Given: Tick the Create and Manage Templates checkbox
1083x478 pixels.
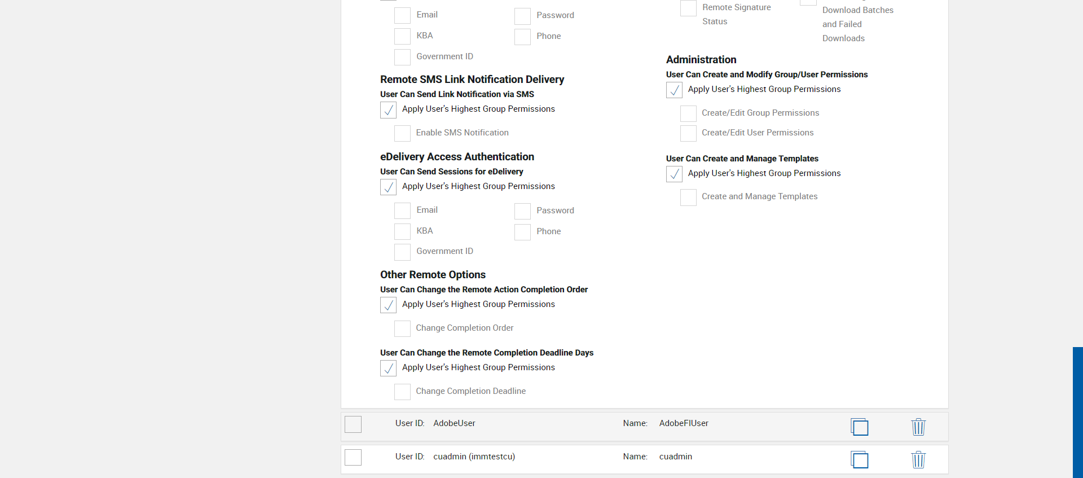Looking at the screenshot, I should (688, 197).
